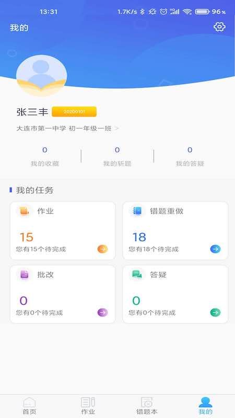Open 我的斩题 count
This screenshot has width=235, height=418.
pyautogui.click(x=117, y=157)
